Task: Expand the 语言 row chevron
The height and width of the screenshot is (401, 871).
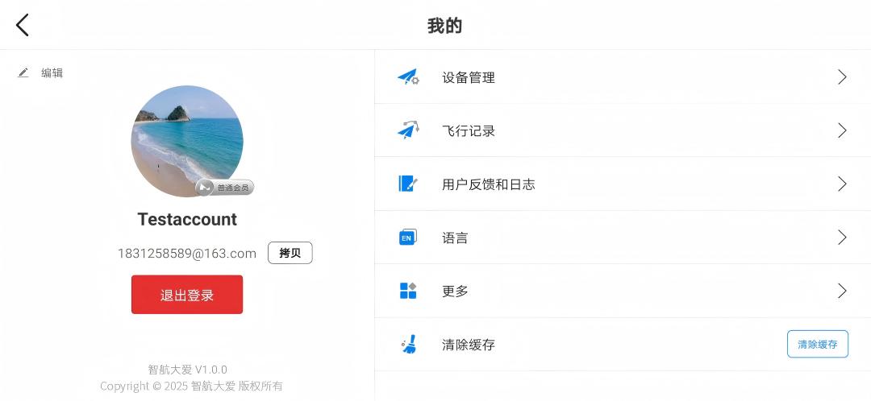Action: (x=842, y=238)
